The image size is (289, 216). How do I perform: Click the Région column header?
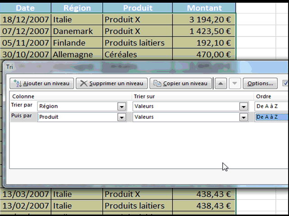click(x=77, y=8)
